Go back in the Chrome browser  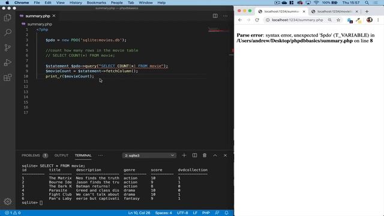240,20
